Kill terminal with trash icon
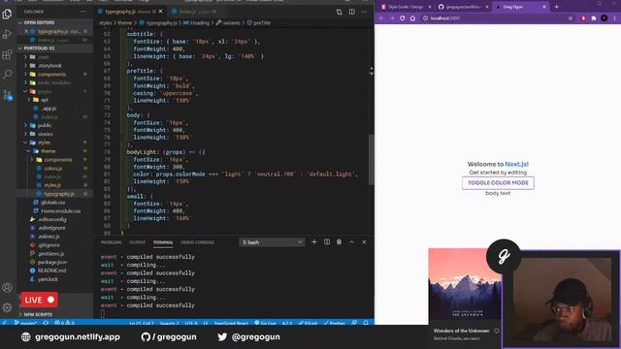Screen dimensions: 621x349 [x=339, y=241]
